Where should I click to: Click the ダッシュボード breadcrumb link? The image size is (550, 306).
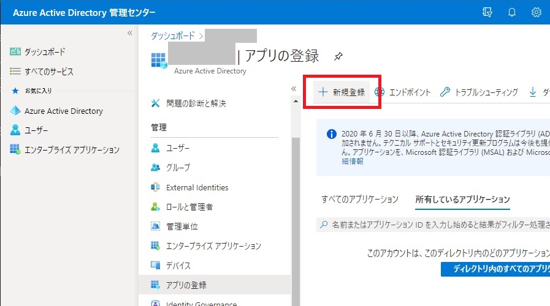pos(172,35)
